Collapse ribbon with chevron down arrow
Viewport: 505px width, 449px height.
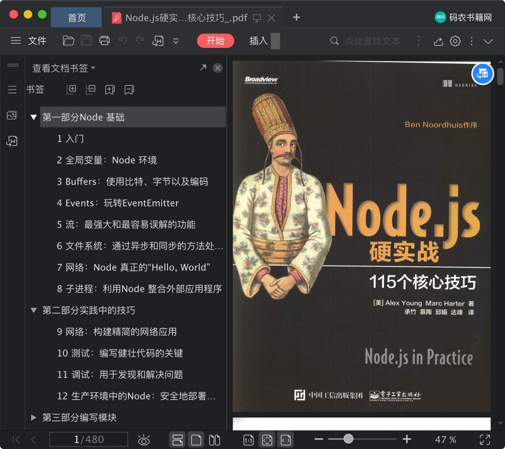pyautogui.click(x=488, y=41)
